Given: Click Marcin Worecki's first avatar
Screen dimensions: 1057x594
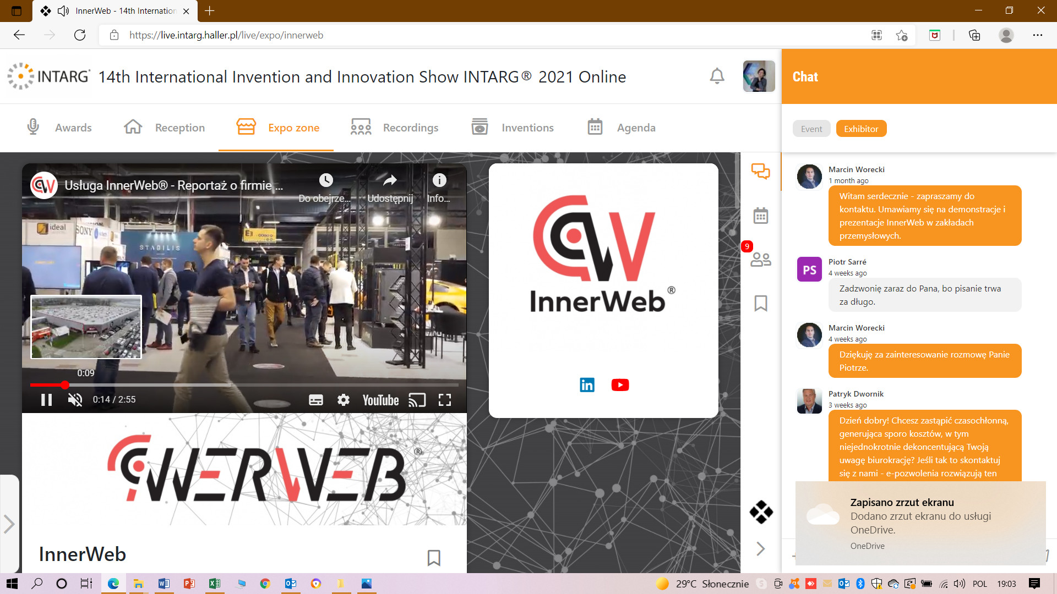Looking at the screenshot, I should 809,177.
